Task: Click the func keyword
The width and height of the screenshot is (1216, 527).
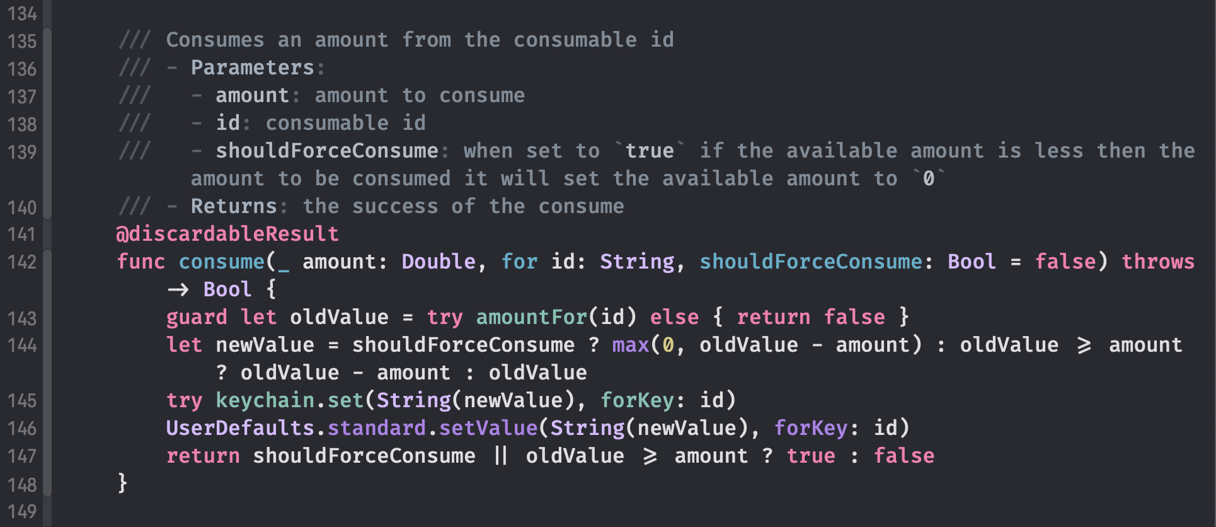Action: pyautogui.click(x=141, y=262)
